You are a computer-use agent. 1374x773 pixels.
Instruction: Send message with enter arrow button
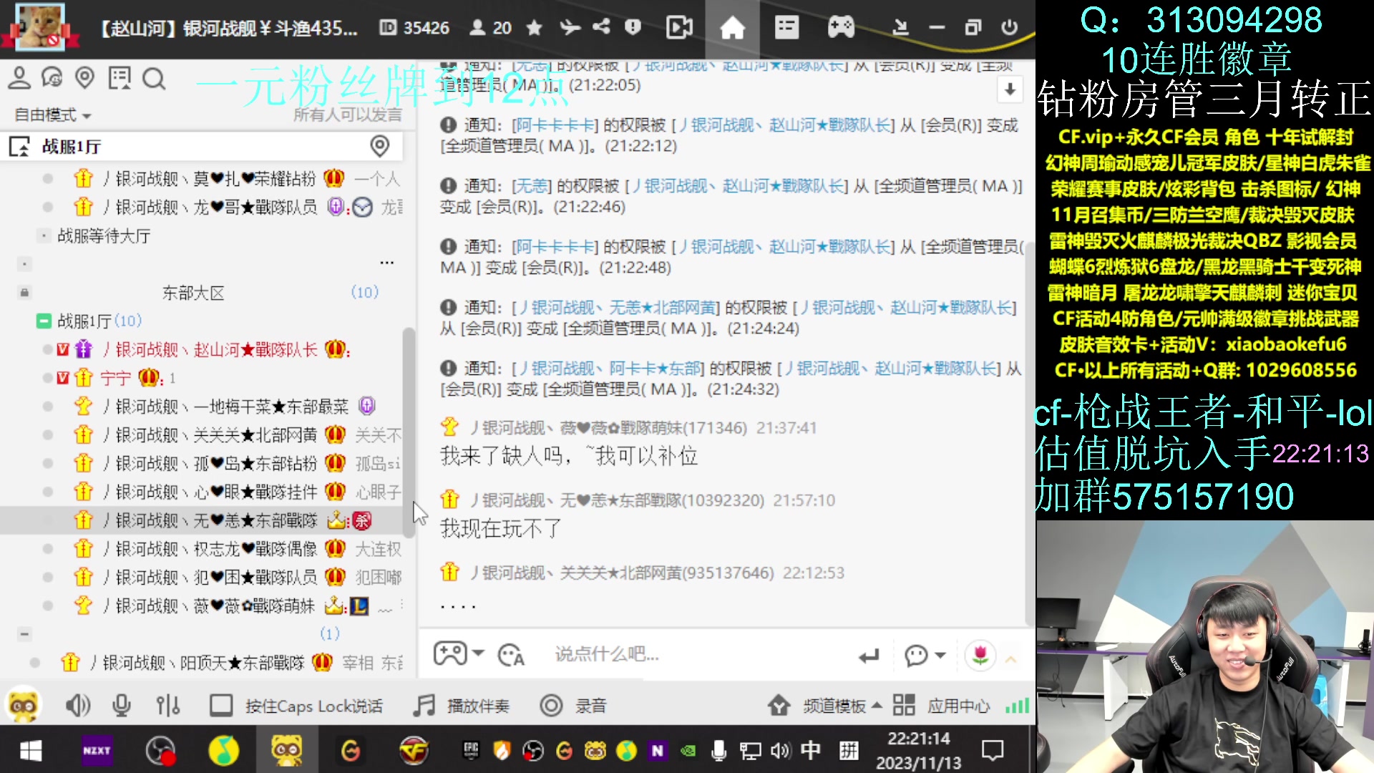tap(869, 656)
